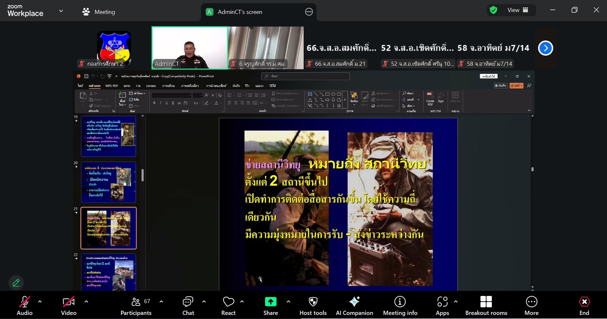The height and width of the screenshot is (319, 607).
Task: Show next participants with blue arrow
Action: 545,48
